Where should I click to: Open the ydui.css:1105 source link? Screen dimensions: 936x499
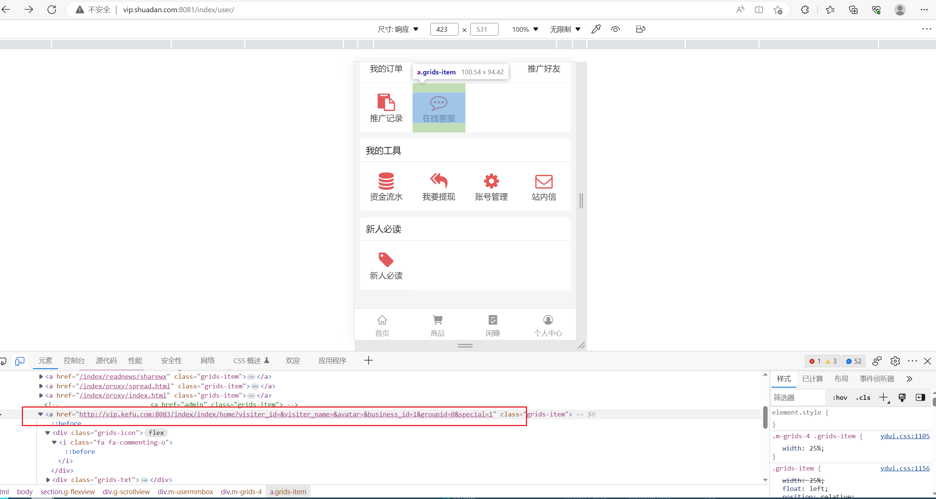click(905, 436)
